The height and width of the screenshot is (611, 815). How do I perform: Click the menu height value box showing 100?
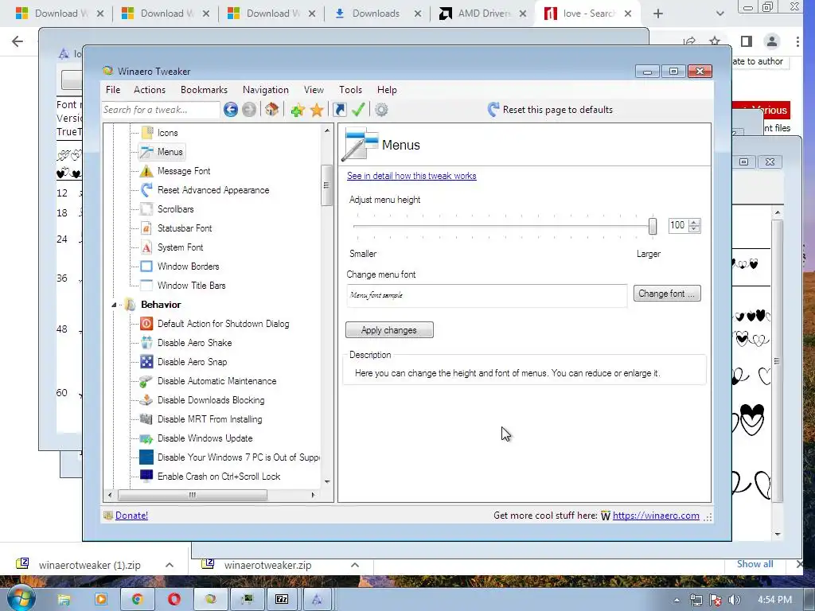[x=678, y=225]
